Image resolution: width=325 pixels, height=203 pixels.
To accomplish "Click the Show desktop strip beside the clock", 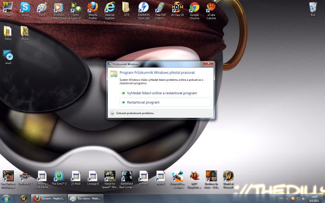I will [x=323, y=198].
